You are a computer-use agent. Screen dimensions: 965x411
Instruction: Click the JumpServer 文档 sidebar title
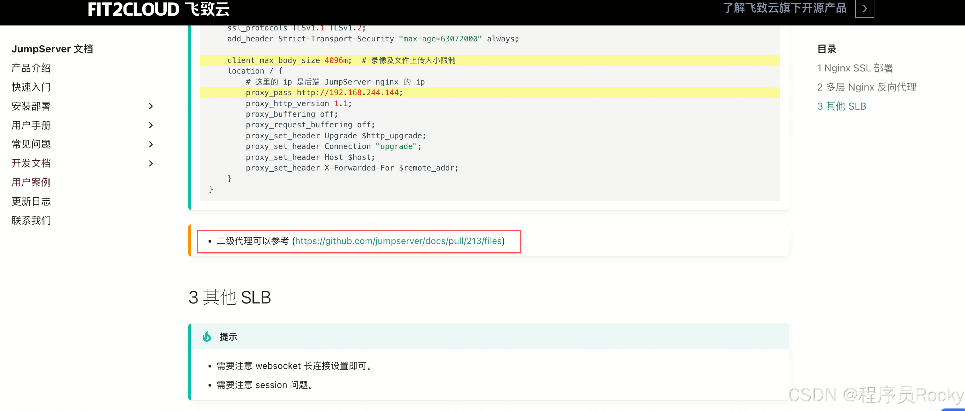tap(52, 49)
